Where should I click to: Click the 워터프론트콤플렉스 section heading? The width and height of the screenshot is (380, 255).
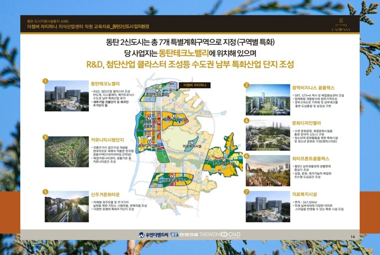click(x=311, y=159)
